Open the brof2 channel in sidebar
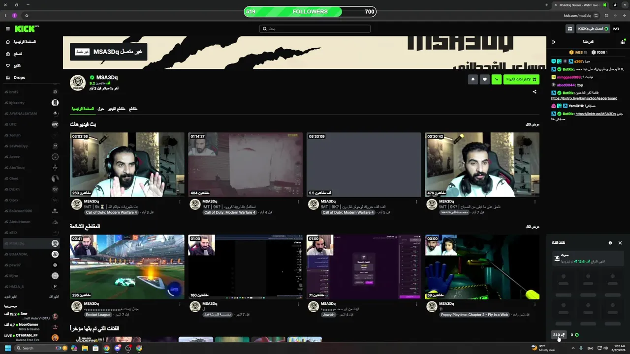630x354 pixels. tap(31, 92)
